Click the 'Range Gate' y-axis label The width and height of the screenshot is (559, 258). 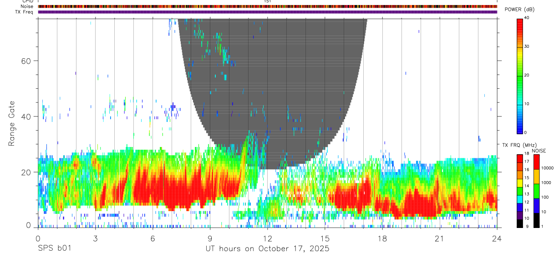(11, 123)
